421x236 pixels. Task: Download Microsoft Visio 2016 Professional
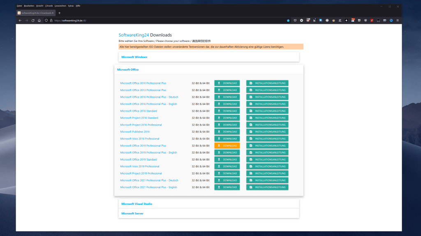click(227, 139)
